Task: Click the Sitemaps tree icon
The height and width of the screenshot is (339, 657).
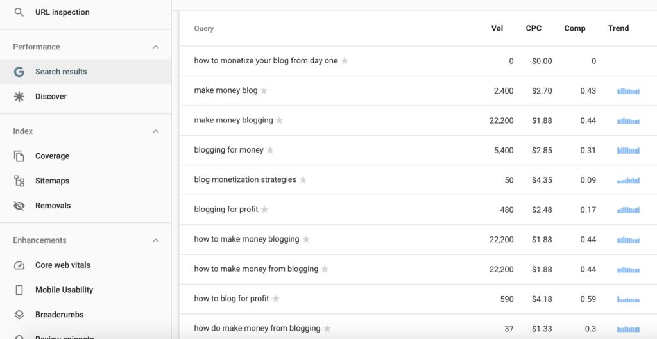Action: (x=19, y=181)
